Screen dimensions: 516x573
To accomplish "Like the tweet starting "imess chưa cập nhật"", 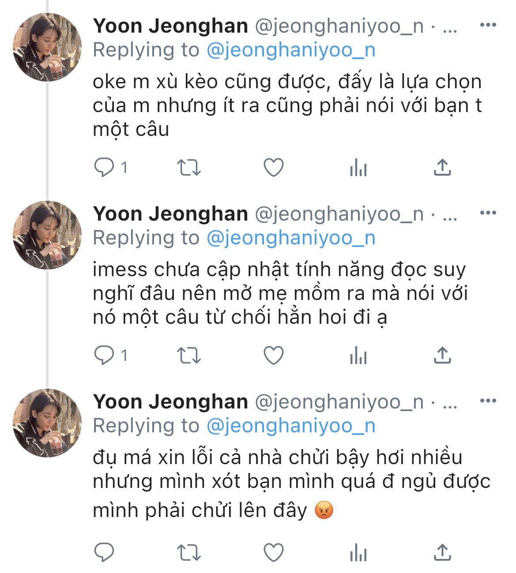I will [273, 356].
